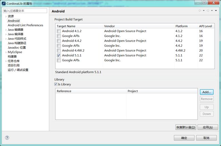Click the back navigation arrow icon
The width and height of the screenshot is (221, 146).
pos(200,11)
